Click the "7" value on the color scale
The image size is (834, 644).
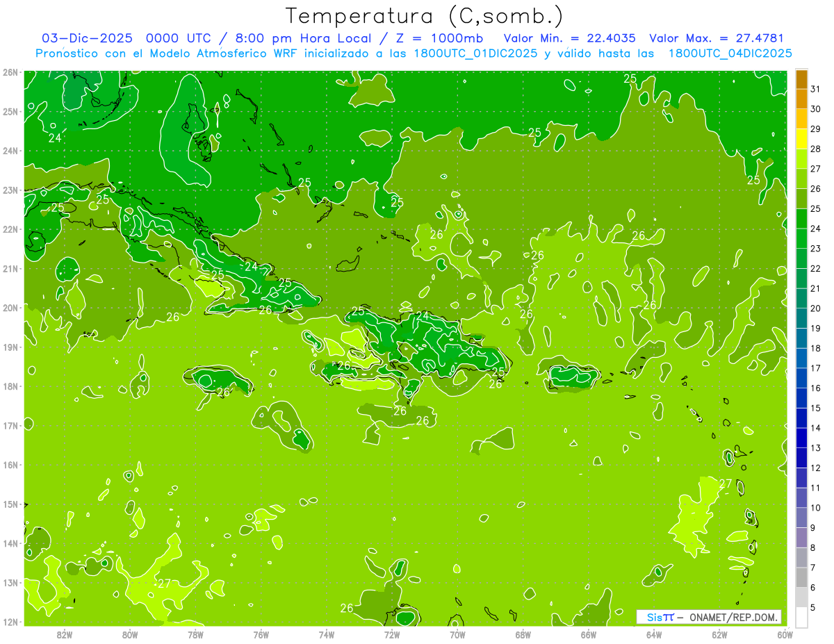[x=813, y=568]
